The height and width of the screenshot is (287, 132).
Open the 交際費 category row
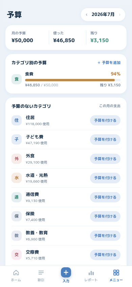[66, 255]
